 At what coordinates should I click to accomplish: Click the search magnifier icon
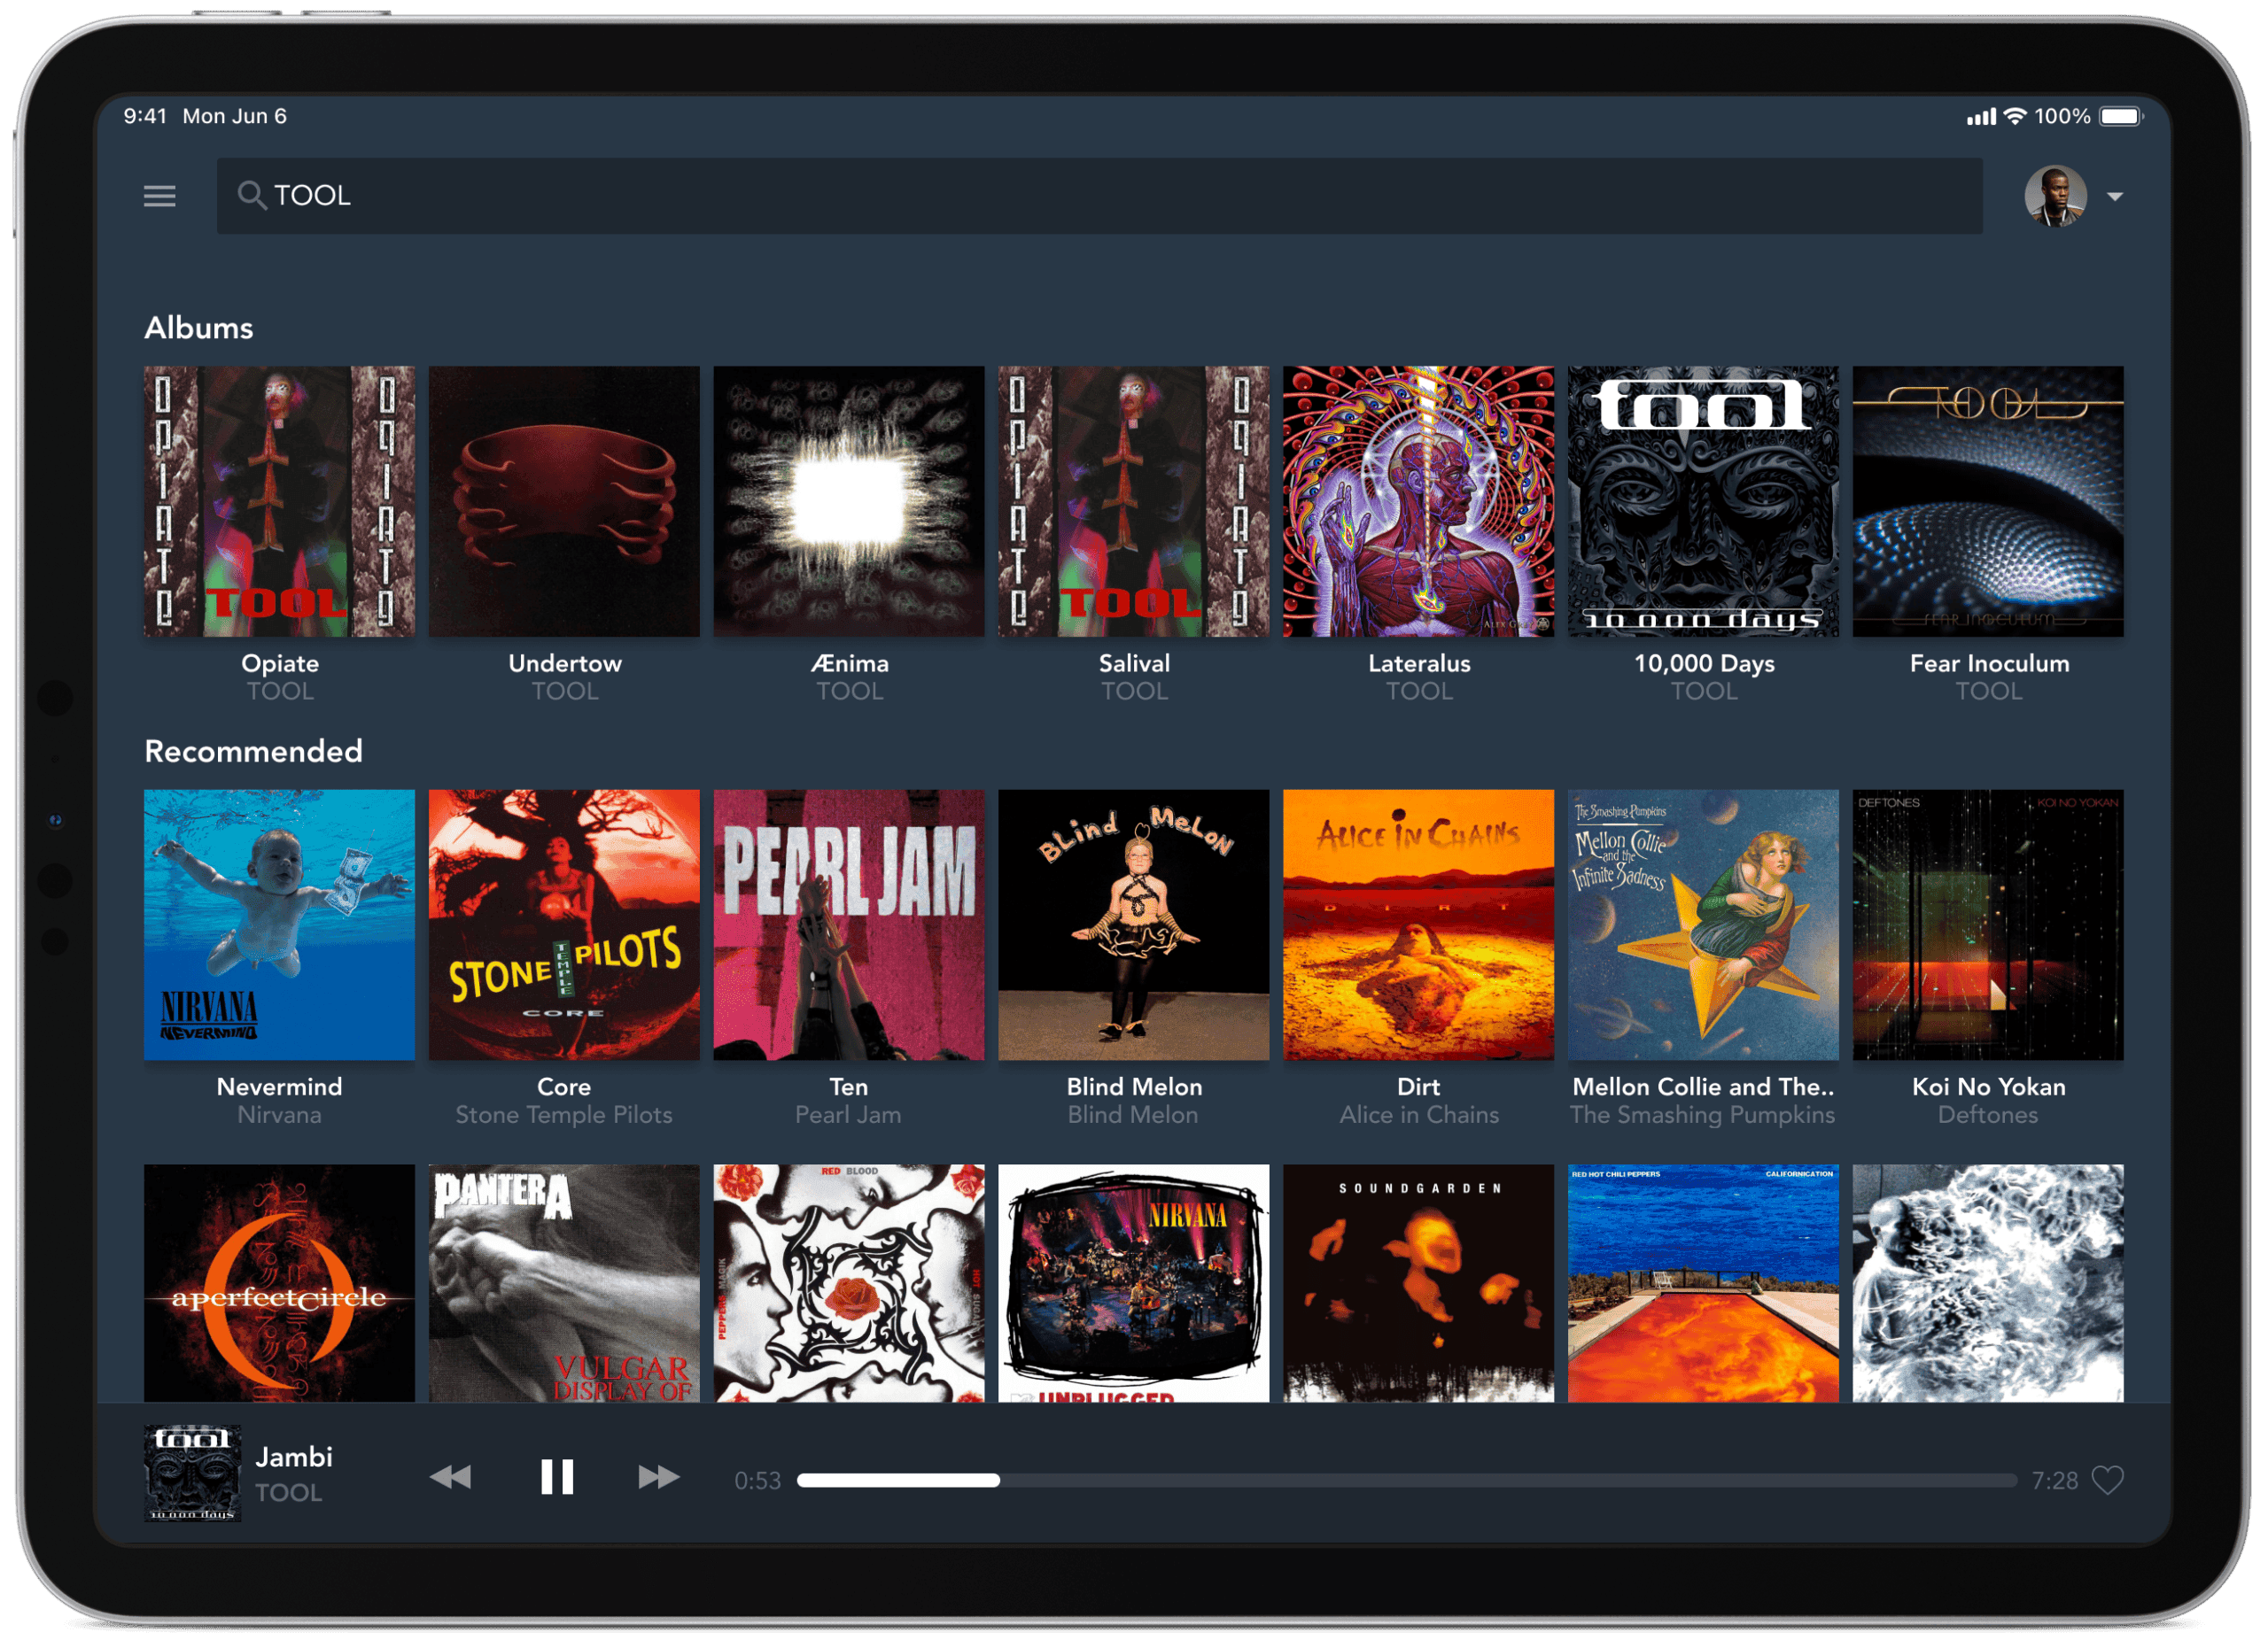[252, 196]
